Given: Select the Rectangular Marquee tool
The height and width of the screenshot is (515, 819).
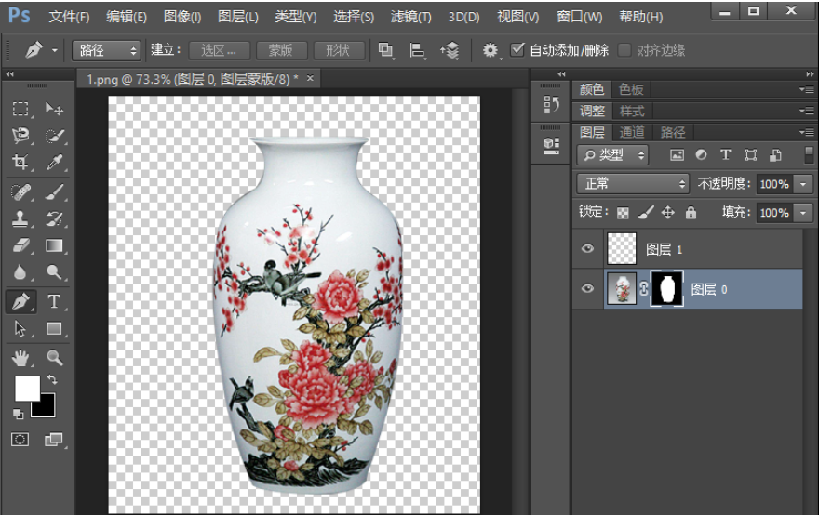Looking at the screenshot, I should click(21, 109).
